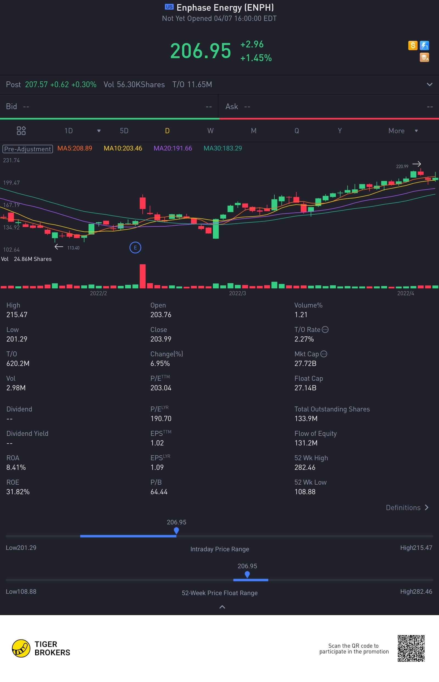
Task: Tap the P/B 64.44 value
Action: click(159, 491)
